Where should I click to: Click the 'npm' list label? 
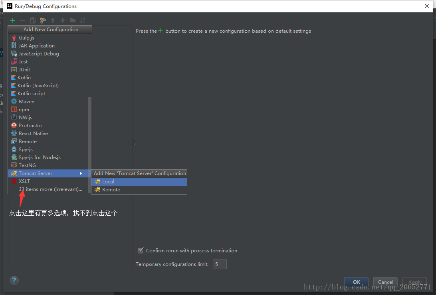24,110
